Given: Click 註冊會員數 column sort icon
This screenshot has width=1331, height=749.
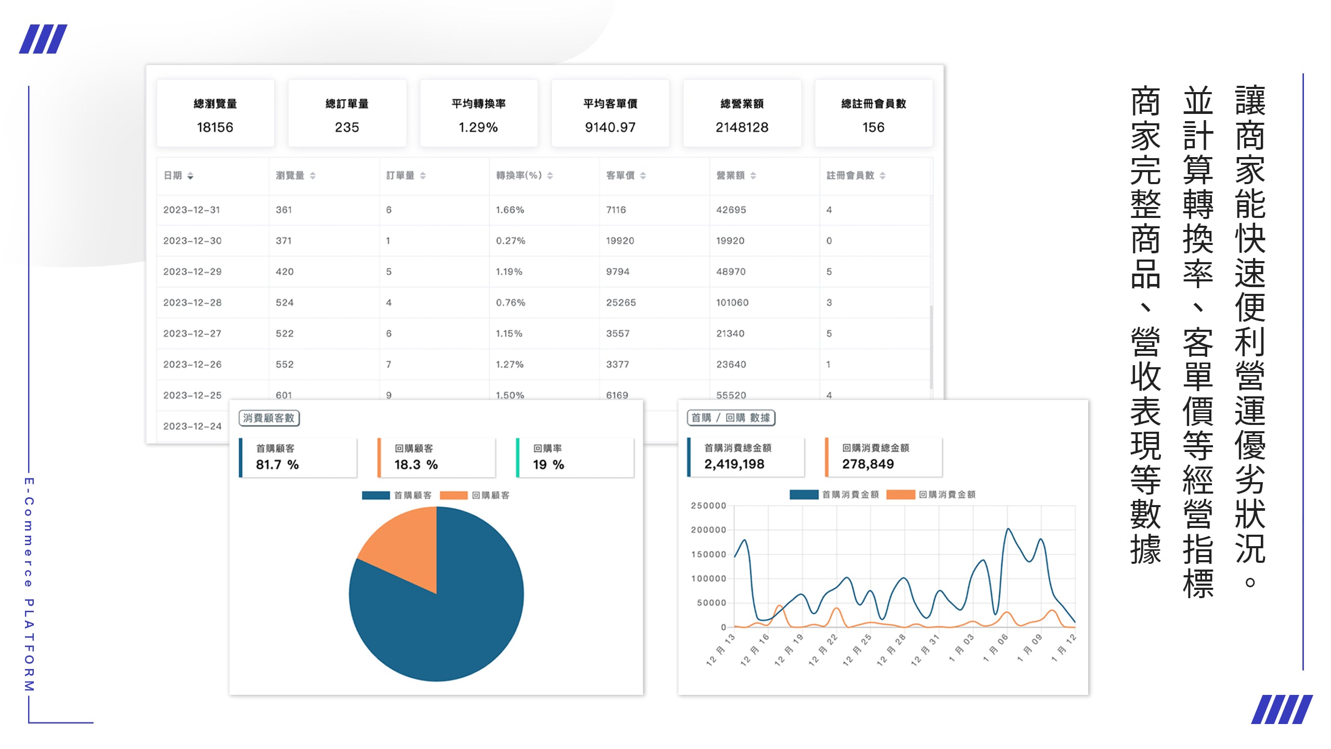Looking at the screenshot, I should pyautogui.click(x=882, y=176).
